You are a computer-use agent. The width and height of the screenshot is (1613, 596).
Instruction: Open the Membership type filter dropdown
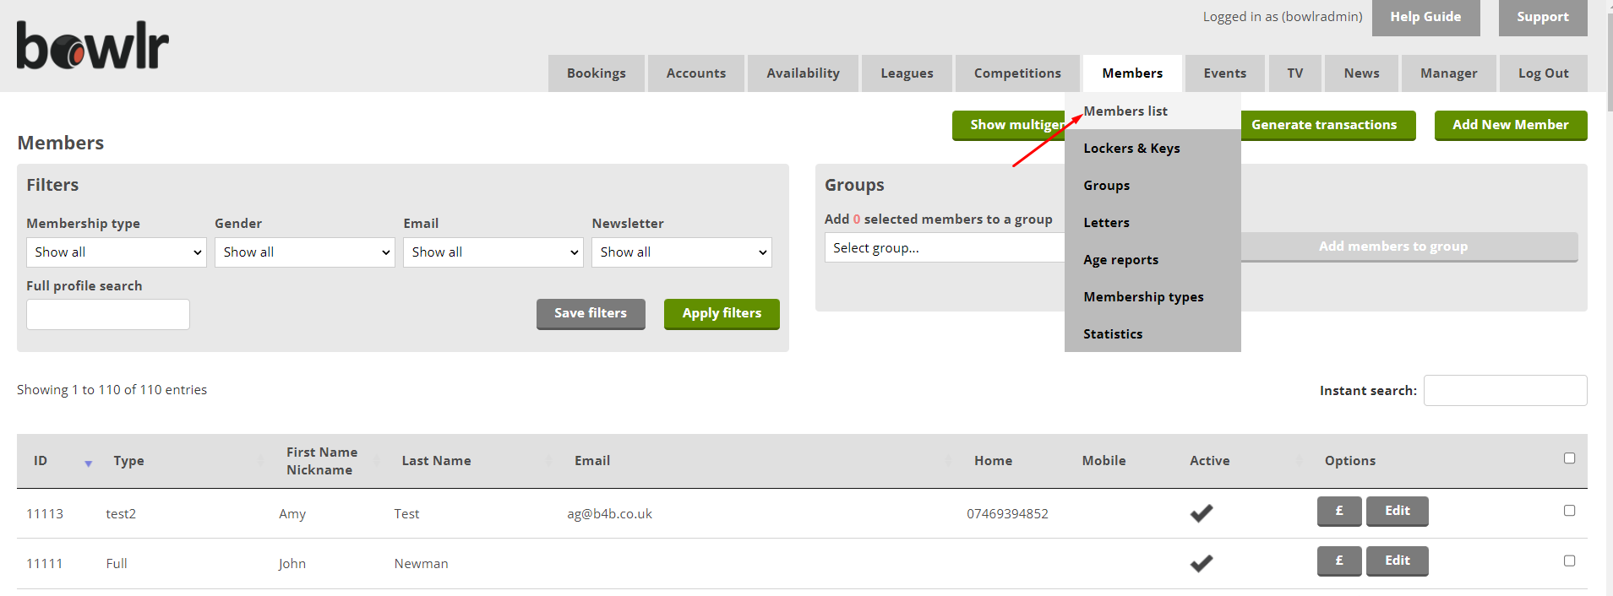point(117,252)
